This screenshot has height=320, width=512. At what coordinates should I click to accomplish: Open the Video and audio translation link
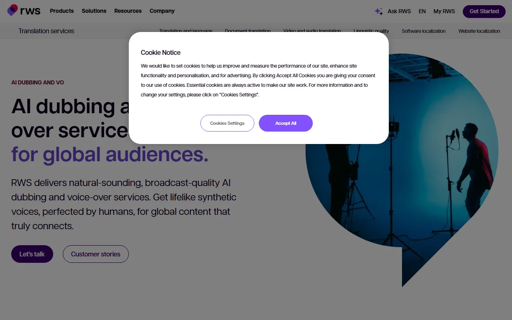[312, 31]
